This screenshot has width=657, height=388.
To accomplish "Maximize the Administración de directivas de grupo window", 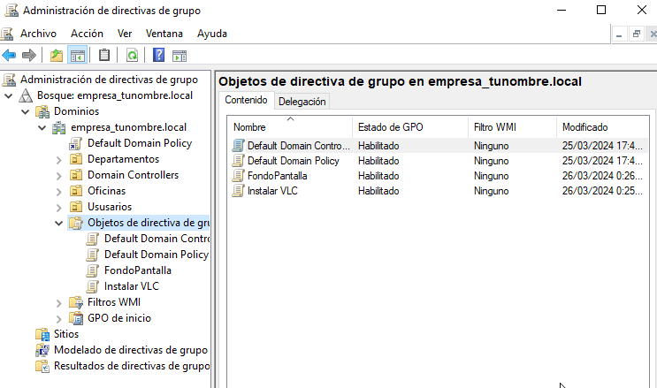I will (601, 10).
